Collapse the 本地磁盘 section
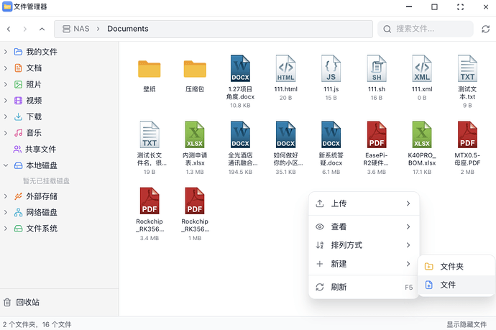The height and width of the screenshot is (330, 496). pyautogui.click(x=6, y=165)
